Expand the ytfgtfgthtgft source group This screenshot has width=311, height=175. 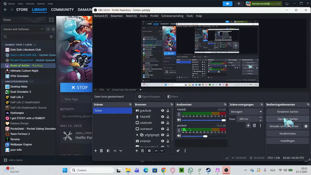[x=137, y=135]
